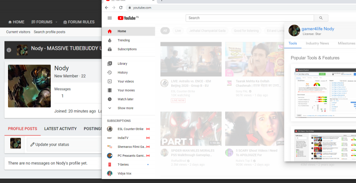This screenshot has height=183, width=356.
Task: Open Trending from the sidebar
Action: [124, 40]
